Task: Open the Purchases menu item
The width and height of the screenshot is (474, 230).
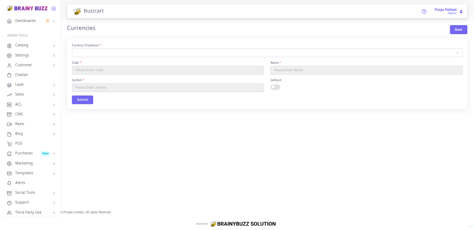Action: [x=24, y=153]
